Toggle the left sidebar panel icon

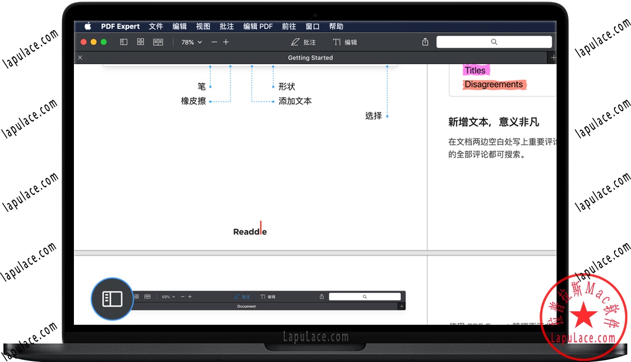coord(124,42)
